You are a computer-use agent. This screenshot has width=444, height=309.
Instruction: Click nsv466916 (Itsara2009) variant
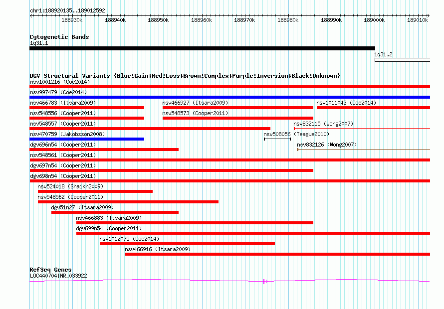(277, 254)
